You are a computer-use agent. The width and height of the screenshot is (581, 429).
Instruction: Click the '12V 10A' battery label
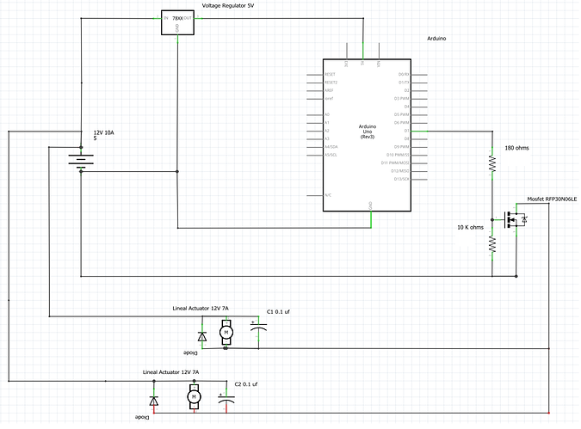pyautogui.click(x=104, y=132)
